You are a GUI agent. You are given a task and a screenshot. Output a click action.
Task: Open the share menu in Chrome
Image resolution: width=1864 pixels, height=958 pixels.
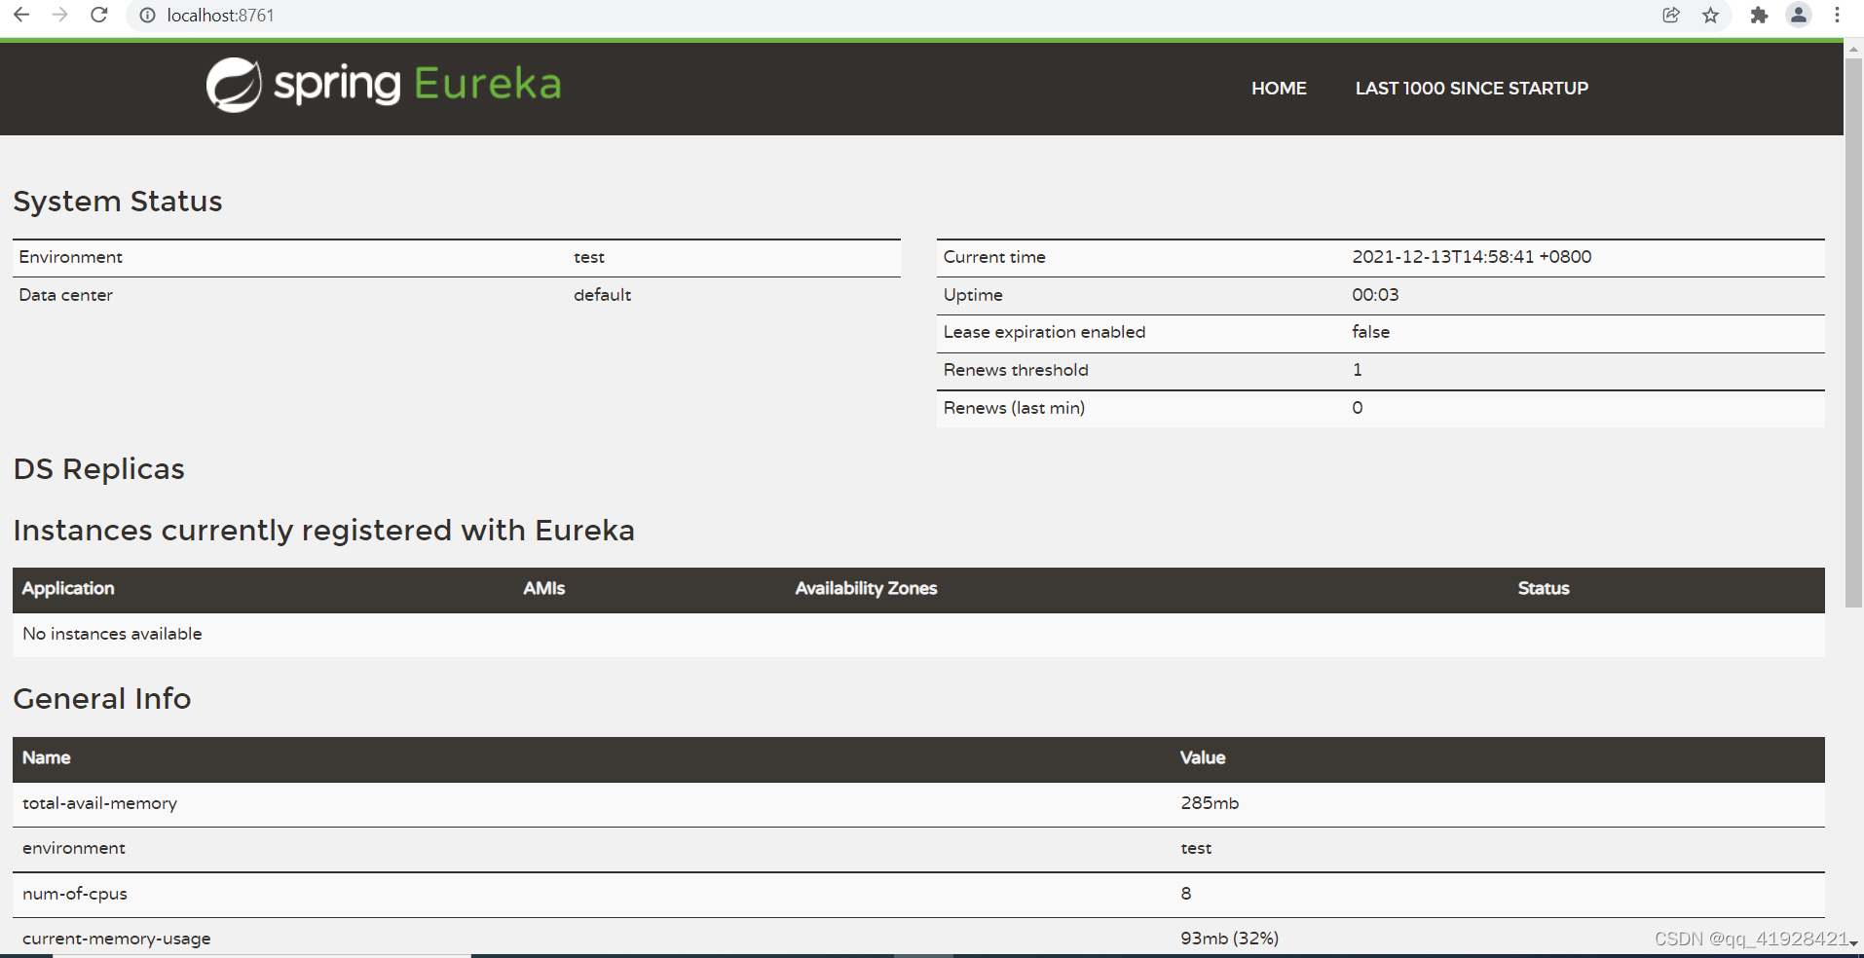click(1671, 15)
